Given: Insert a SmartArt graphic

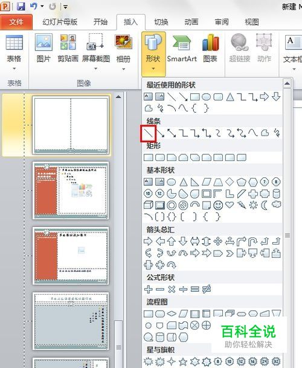Looking at the screenshot, I should (x=182, y=48).
